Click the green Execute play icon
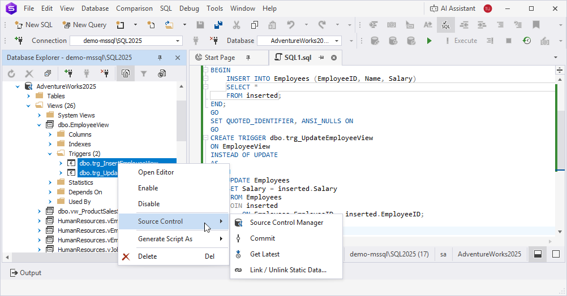The image size is (567, 296). coord(429,41)
